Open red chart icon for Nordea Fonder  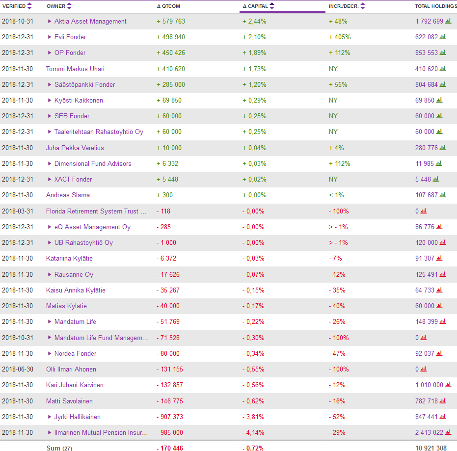click(x=439, y=353)
